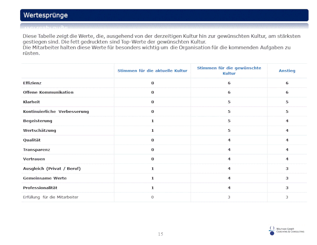Screen dimensions: 317x245
Task: Select the gewünschte Kultur value for Effizienz
Action: (229, 83)
